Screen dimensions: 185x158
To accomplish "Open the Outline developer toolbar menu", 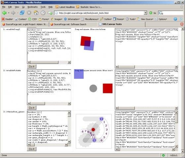I will tap(106, 19).
